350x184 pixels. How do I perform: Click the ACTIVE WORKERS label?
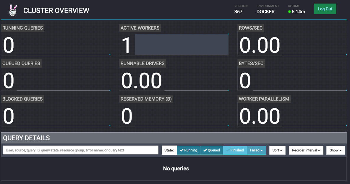[x=140, y=28]
